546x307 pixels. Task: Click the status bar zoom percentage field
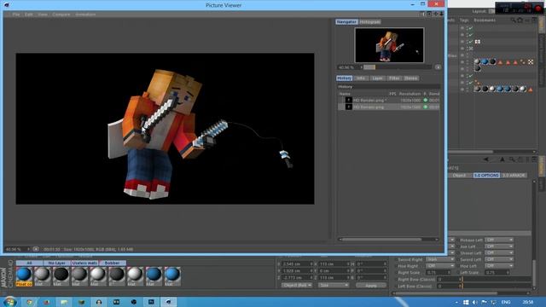[x=15, y=249]
